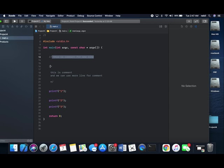Toggle the navigator panel visibility
Viewport: 224px width, 168px height.
[6, 21]
